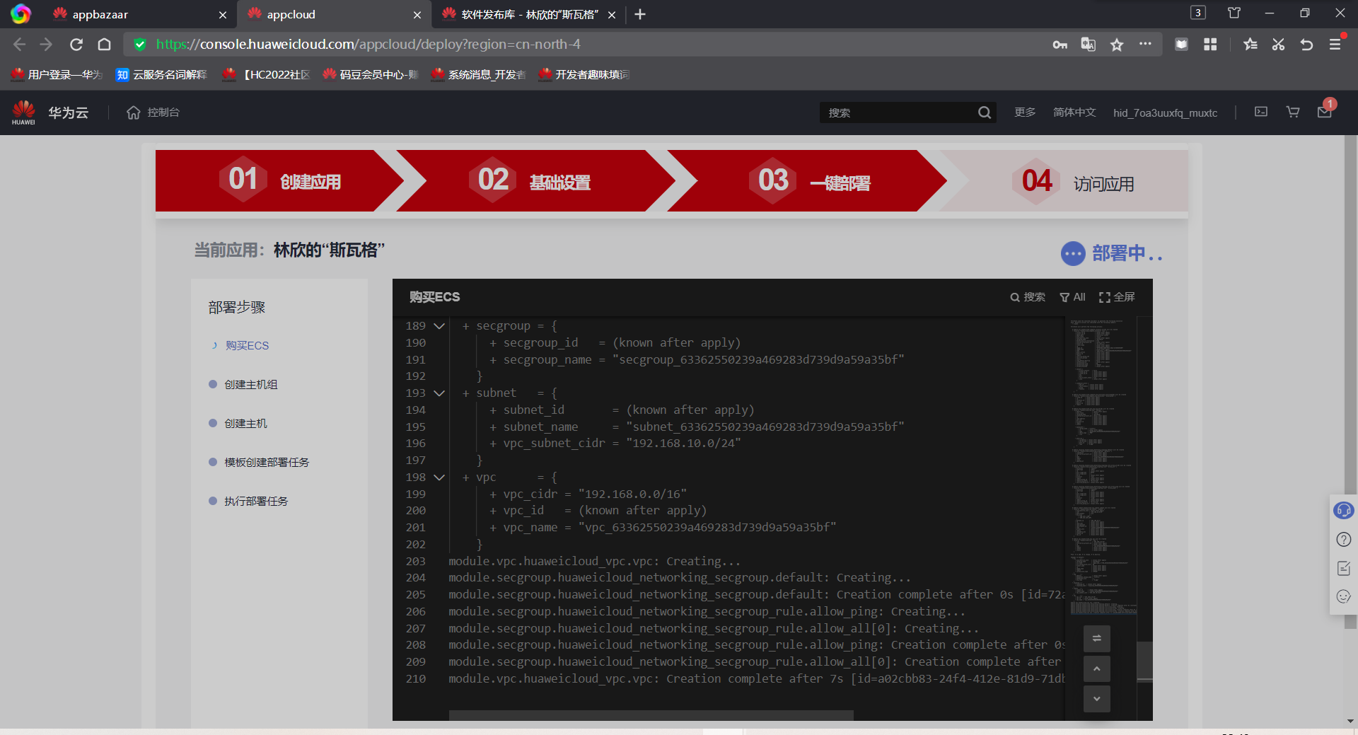Image resolution: width=1358 pixels, height=735 pixels.
Task: Jump to log bottom with down arrow button
Action: [1097, 699]
